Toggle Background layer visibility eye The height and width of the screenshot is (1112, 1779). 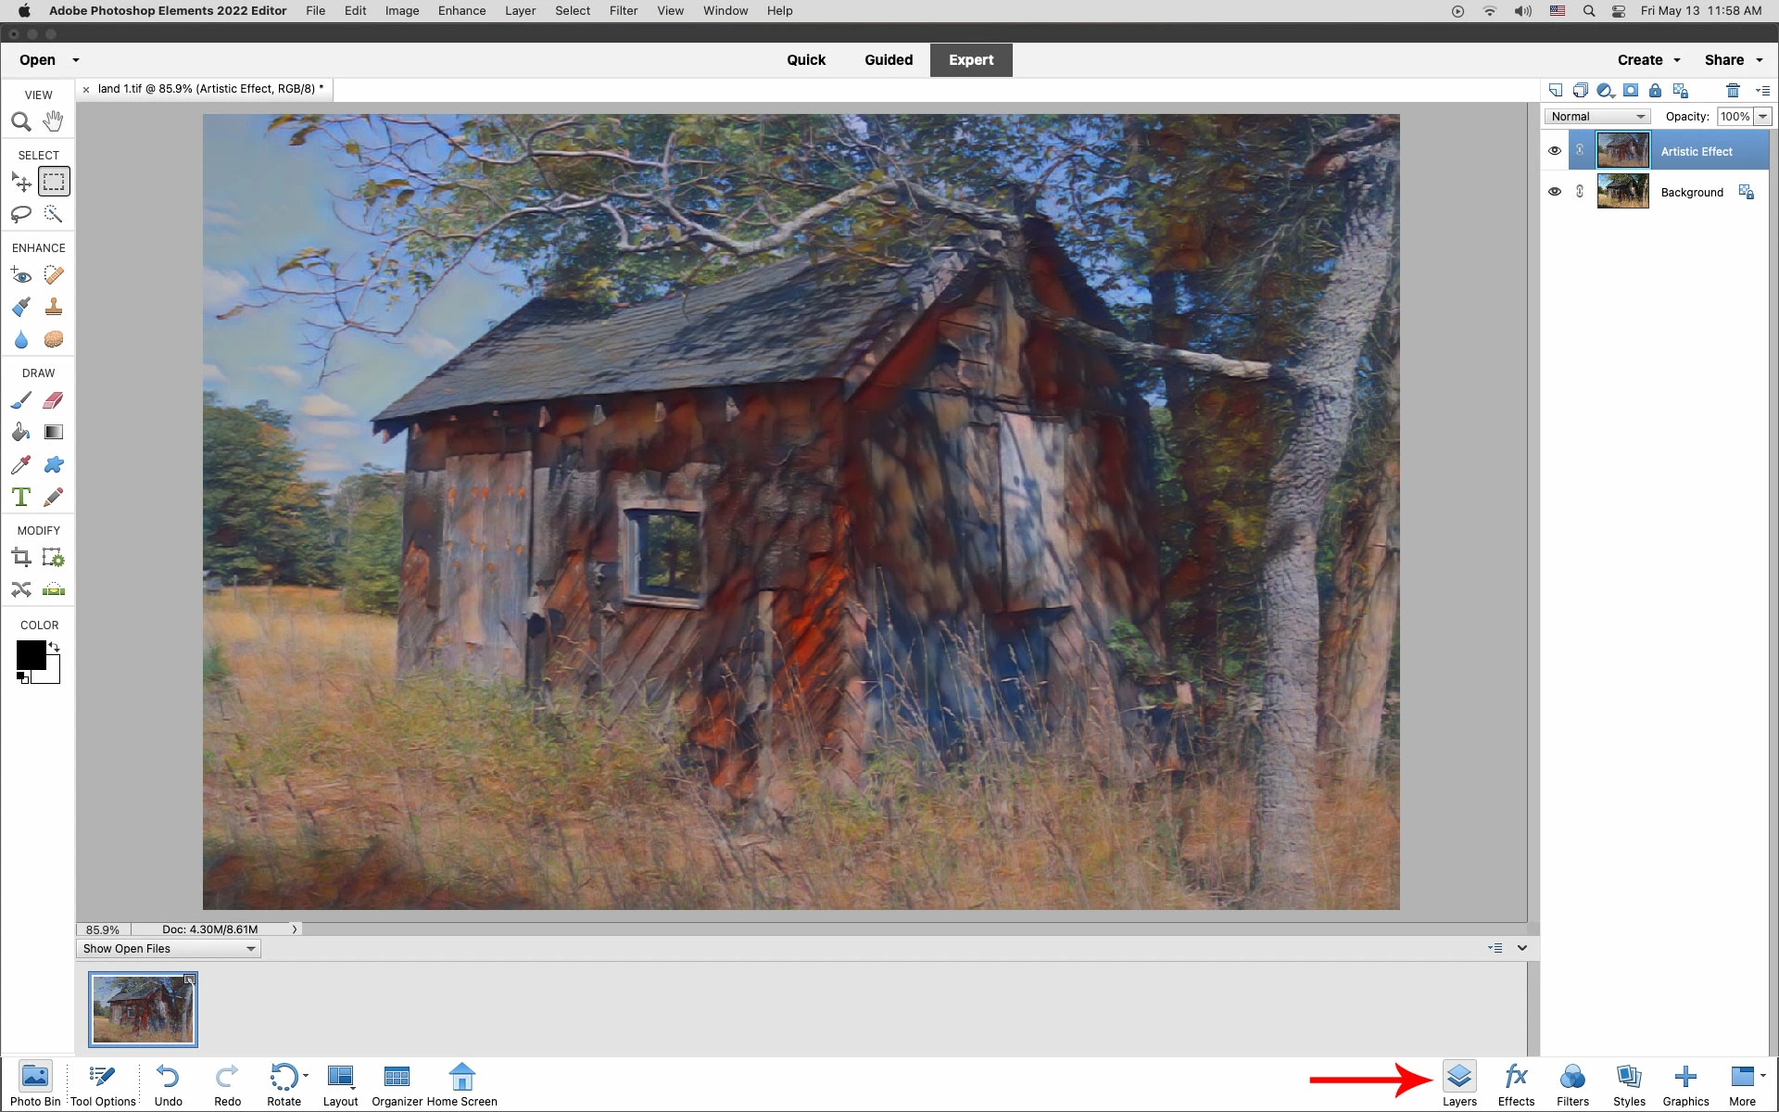click(x=1555, y=192)
